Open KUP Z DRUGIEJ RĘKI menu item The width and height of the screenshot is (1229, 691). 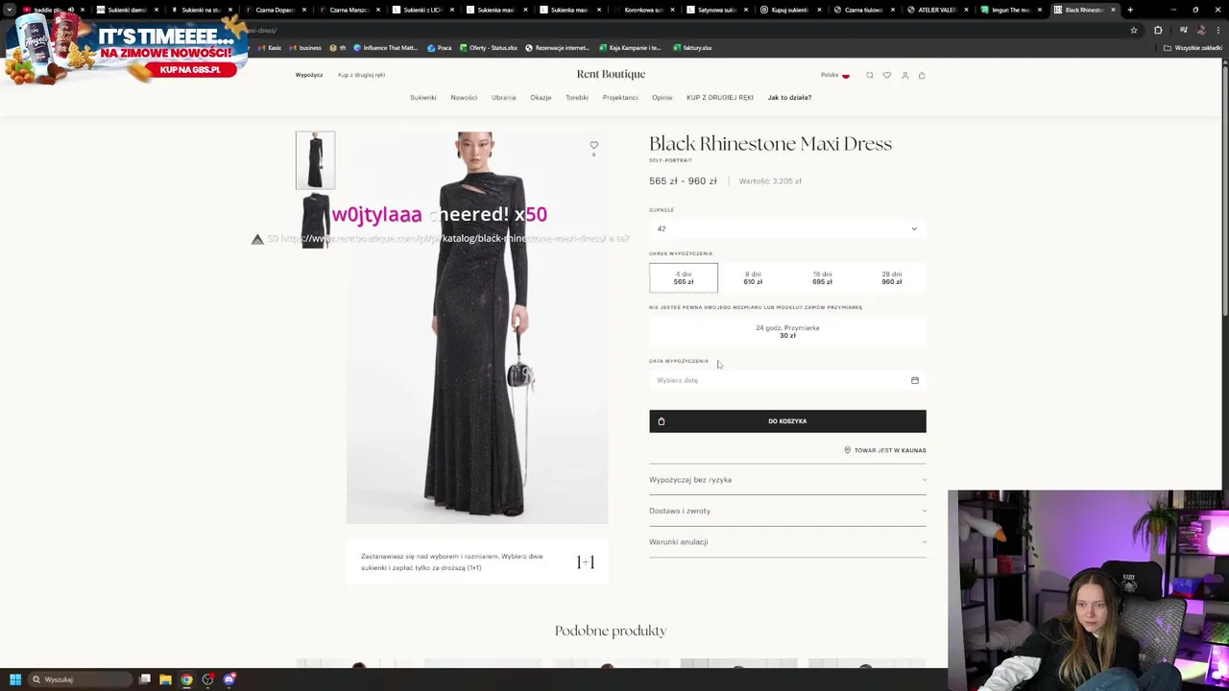719,97
